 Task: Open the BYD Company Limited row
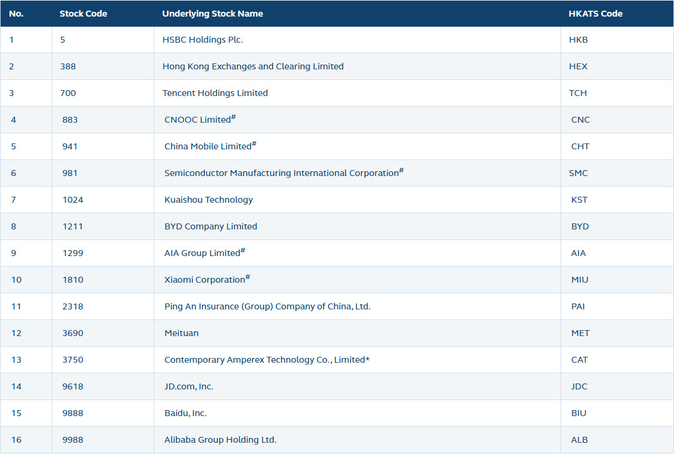pos(211,226)
